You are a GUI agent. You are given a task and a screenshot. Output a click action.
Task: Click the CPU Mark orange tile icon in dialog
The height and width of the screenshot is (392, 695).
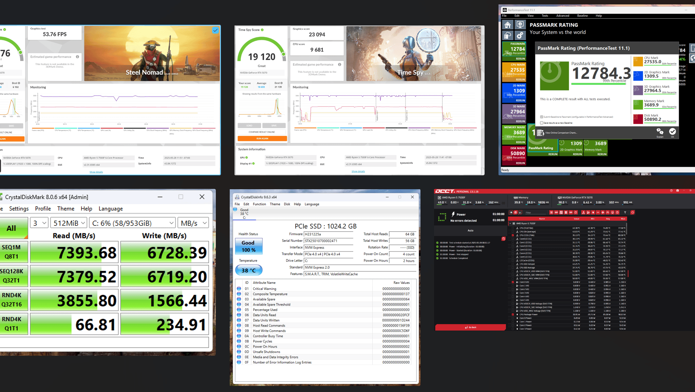638,62
